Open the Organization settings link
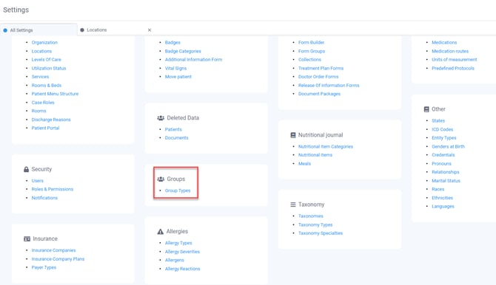 [44, 43]
